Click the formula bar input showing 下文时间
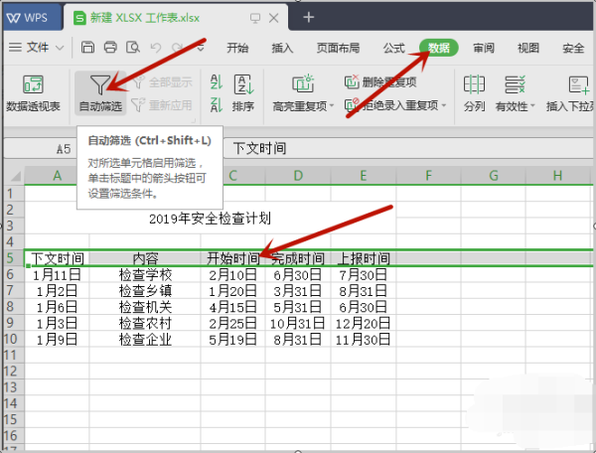 tap(397, 148)
